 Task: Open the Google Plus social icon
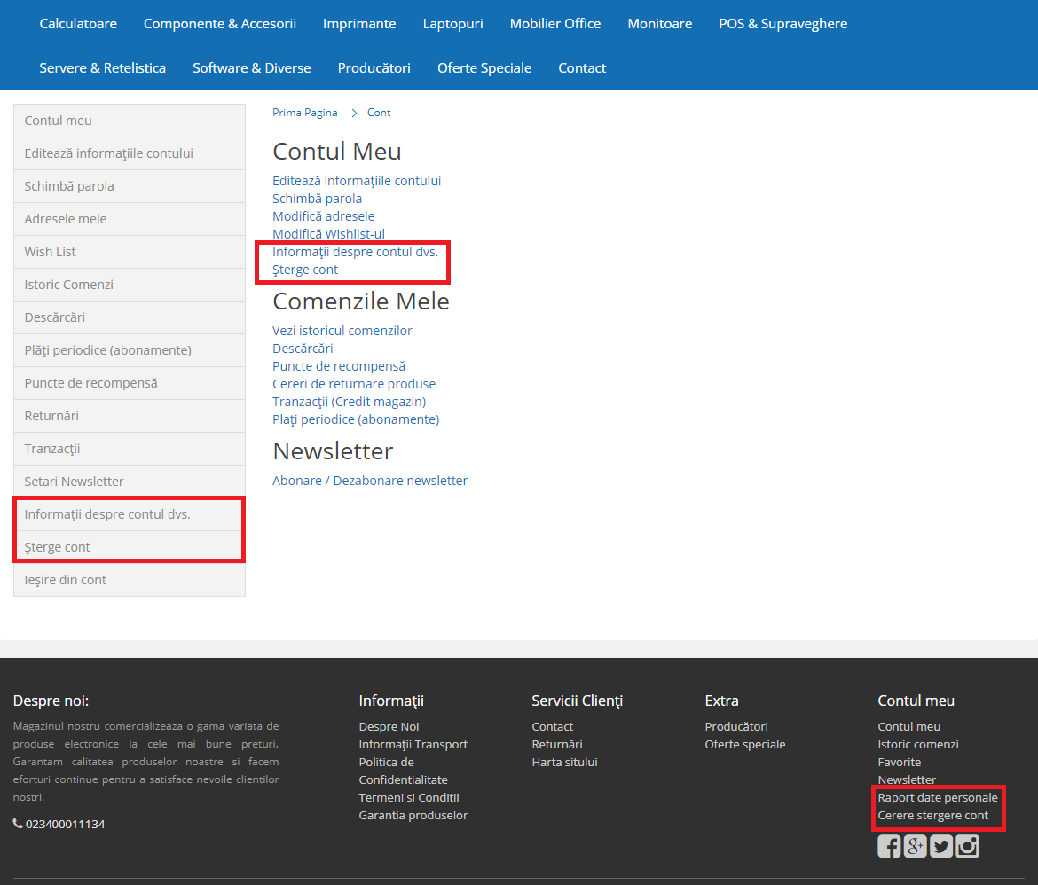click(x=915, y=846)
